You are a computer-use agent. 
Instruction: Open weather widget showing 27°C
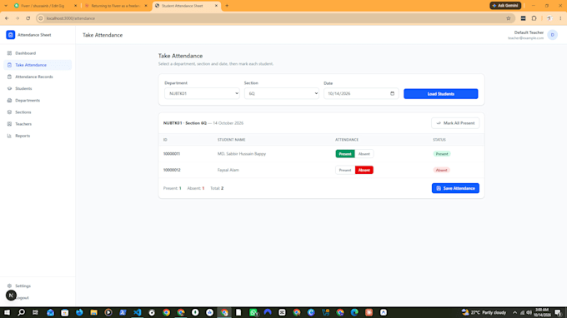[484, 312]
